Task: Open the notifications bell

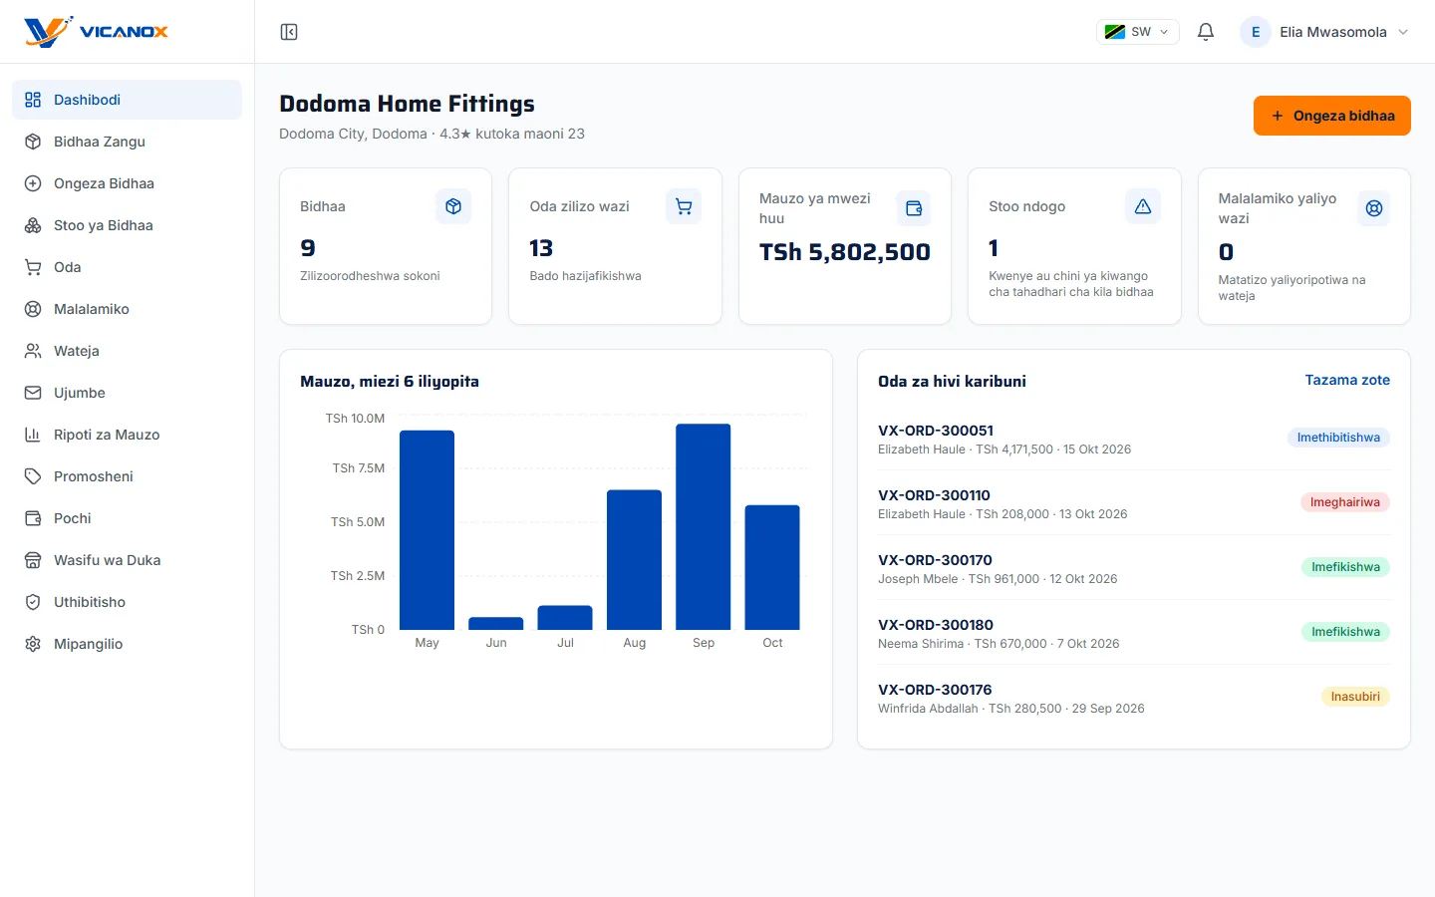Action: point(1206,32)
